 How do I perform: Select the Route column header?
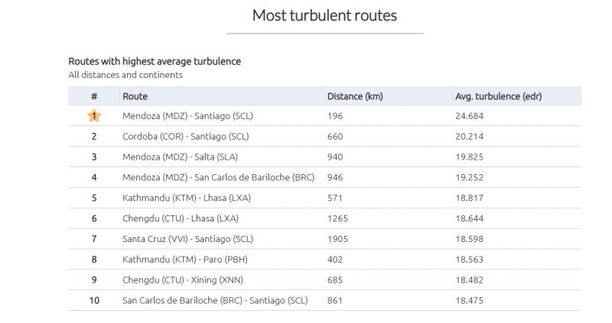pyautogui.click(x=135, y=96)
